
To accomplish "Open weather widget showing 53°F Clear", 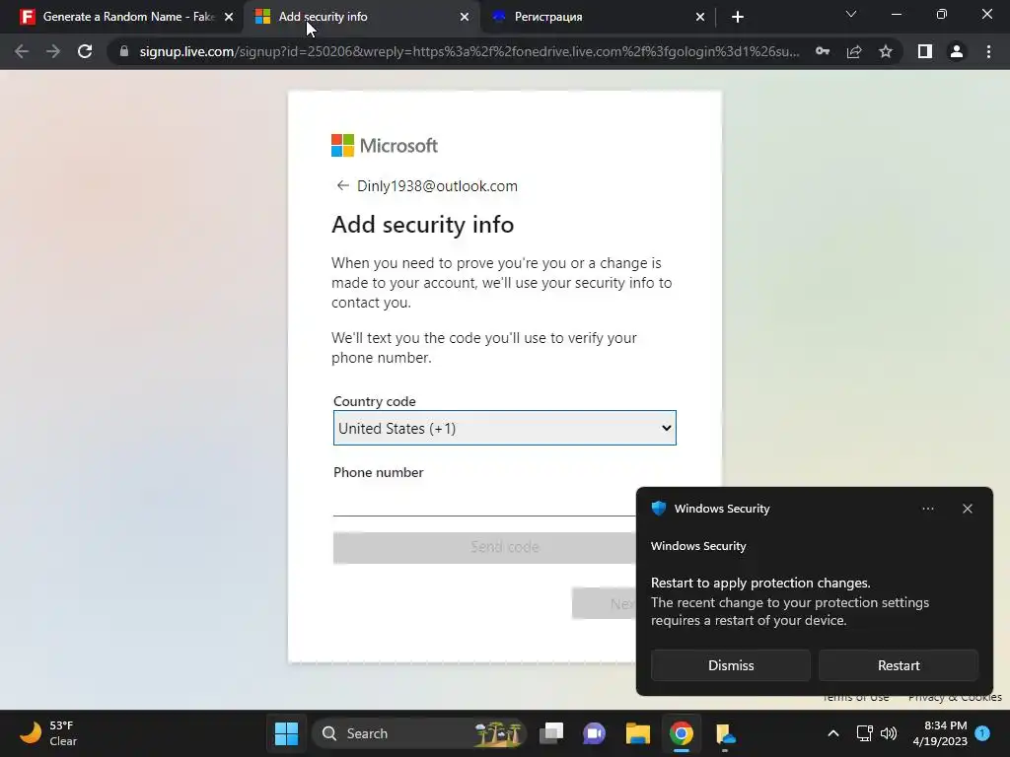I will click(x=48, y=733).
